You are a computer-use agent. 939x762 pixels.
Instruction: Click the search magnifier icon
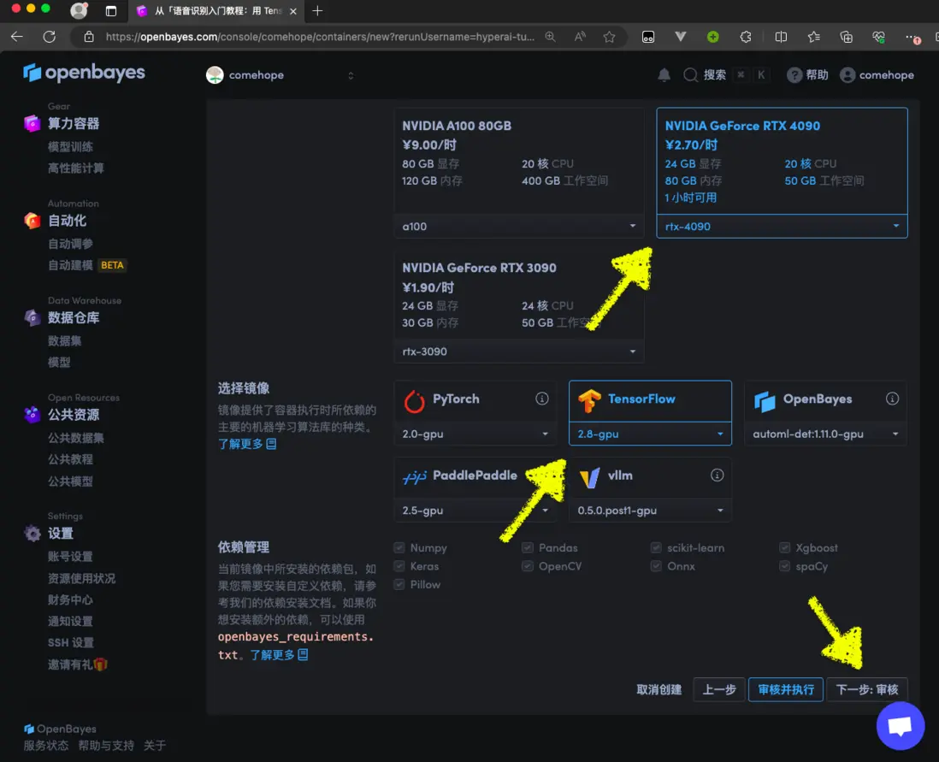690,75
